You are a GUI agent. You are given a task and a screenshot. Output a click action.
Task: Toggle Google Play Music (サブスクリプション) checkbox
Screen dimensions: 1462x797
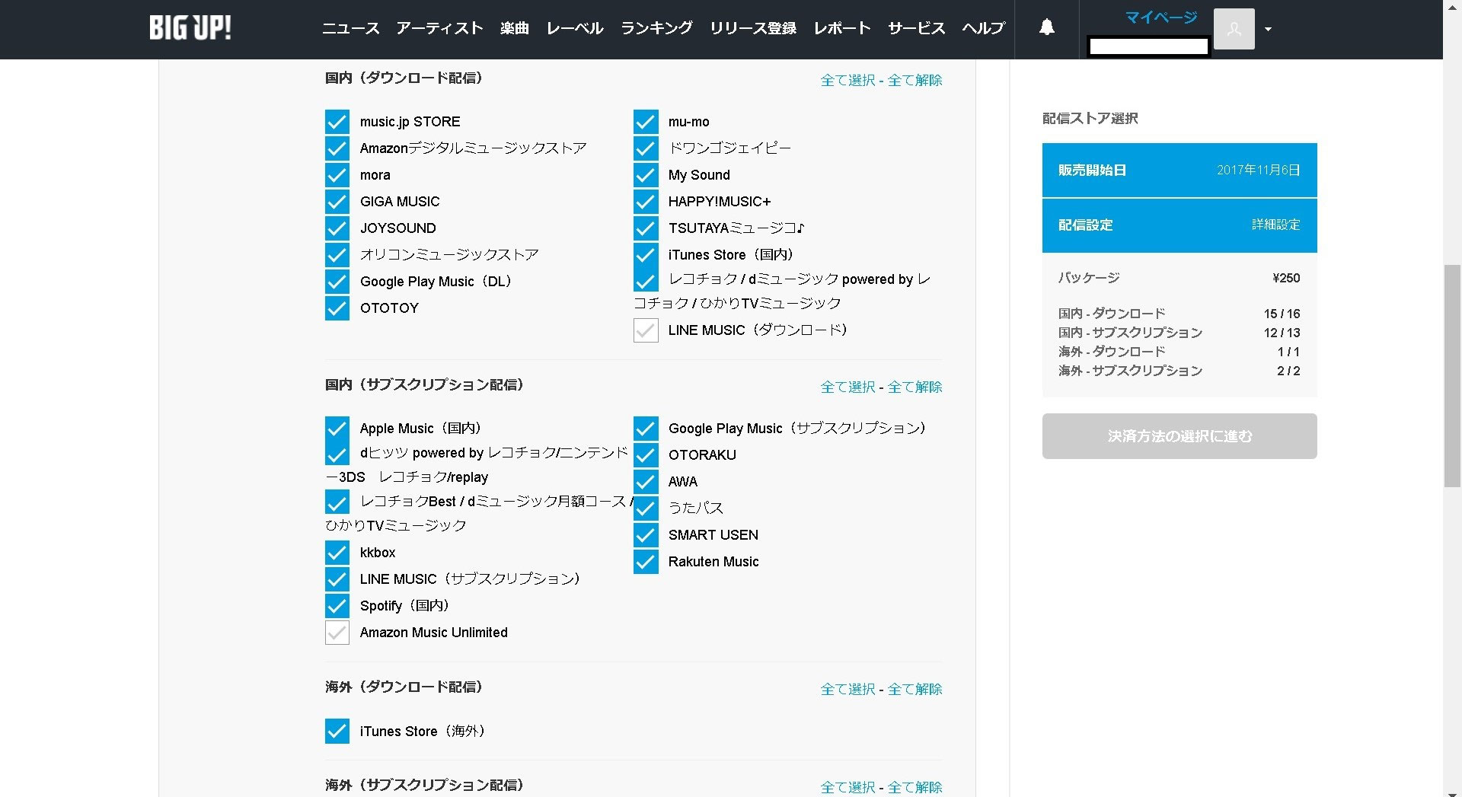tap(646, 429)
